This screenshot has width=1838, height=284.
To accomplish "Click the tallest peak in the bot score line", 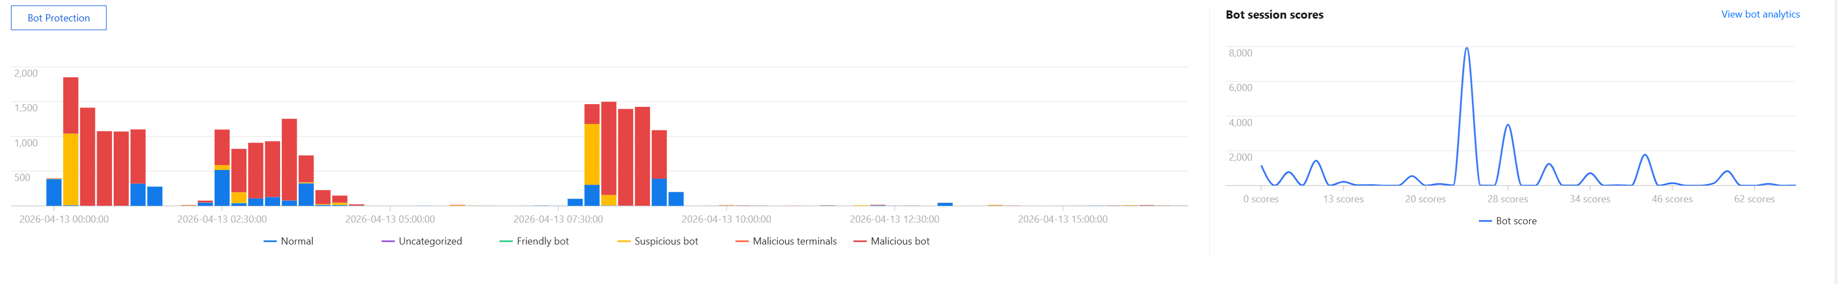I will [1466, 49].
